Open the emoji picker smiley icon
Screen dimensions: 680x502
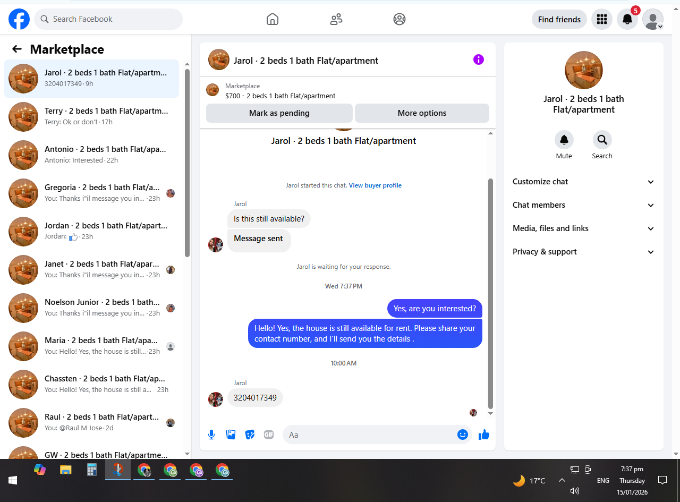point(463,435)
